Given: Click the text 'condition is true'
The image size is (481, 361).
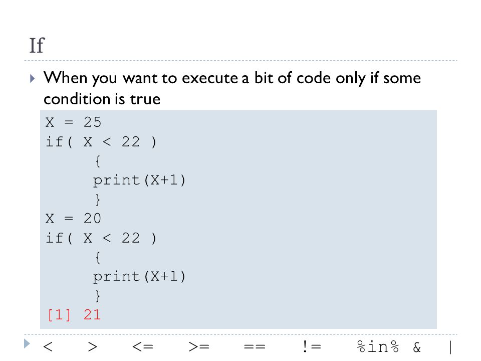Looking at the screenshot, I should click(x=102, y=99).
